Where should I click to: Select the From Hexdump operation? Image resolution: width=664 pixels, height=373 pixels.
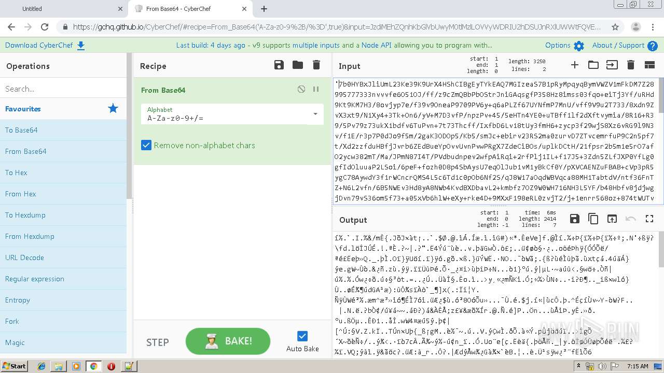[x=63, y=236]
